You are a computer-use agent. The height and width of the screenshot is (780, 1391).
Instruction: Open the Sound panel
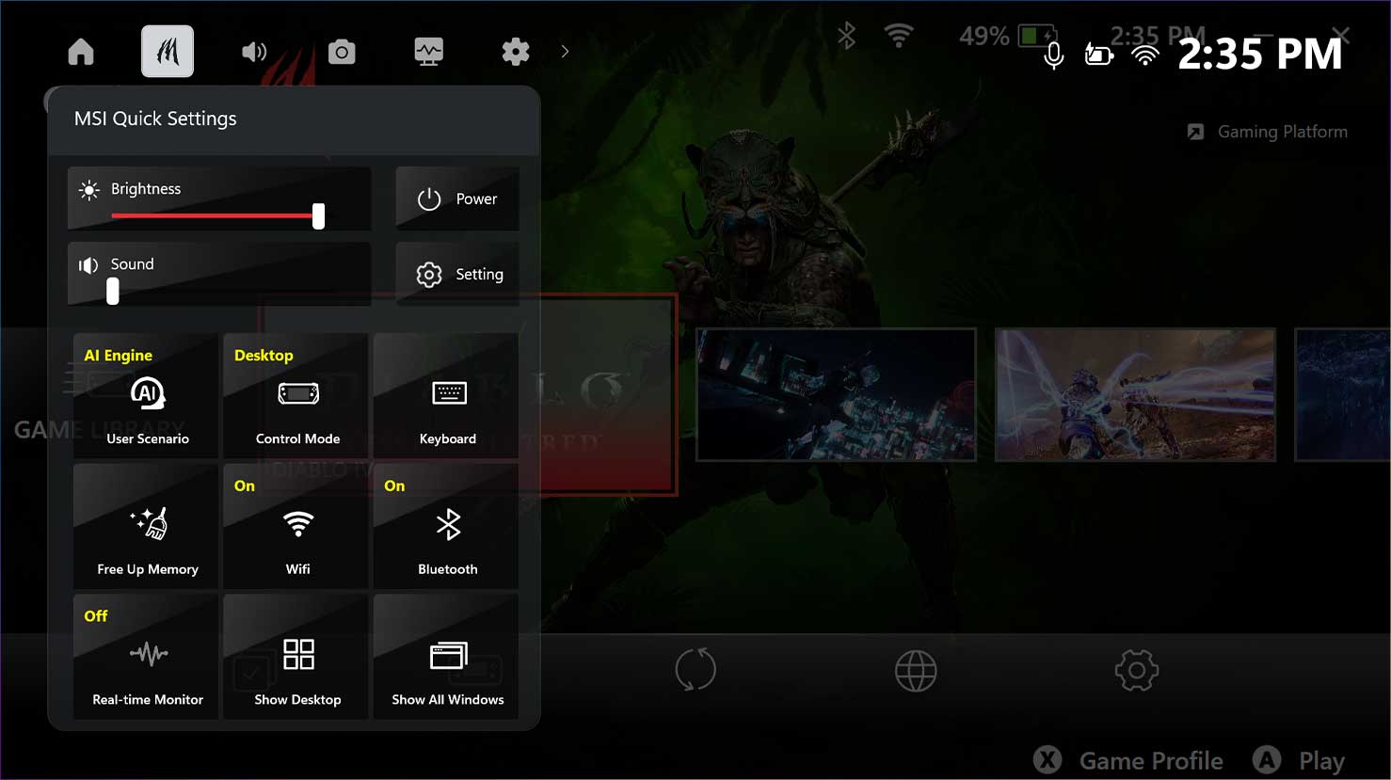click(218, 274)
